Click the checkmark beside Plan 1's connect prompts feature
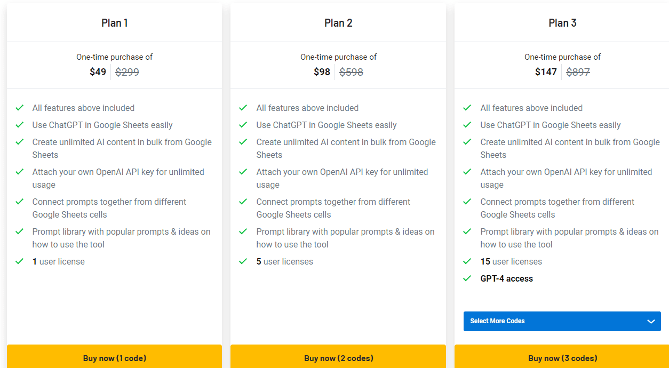 [20, 202]
